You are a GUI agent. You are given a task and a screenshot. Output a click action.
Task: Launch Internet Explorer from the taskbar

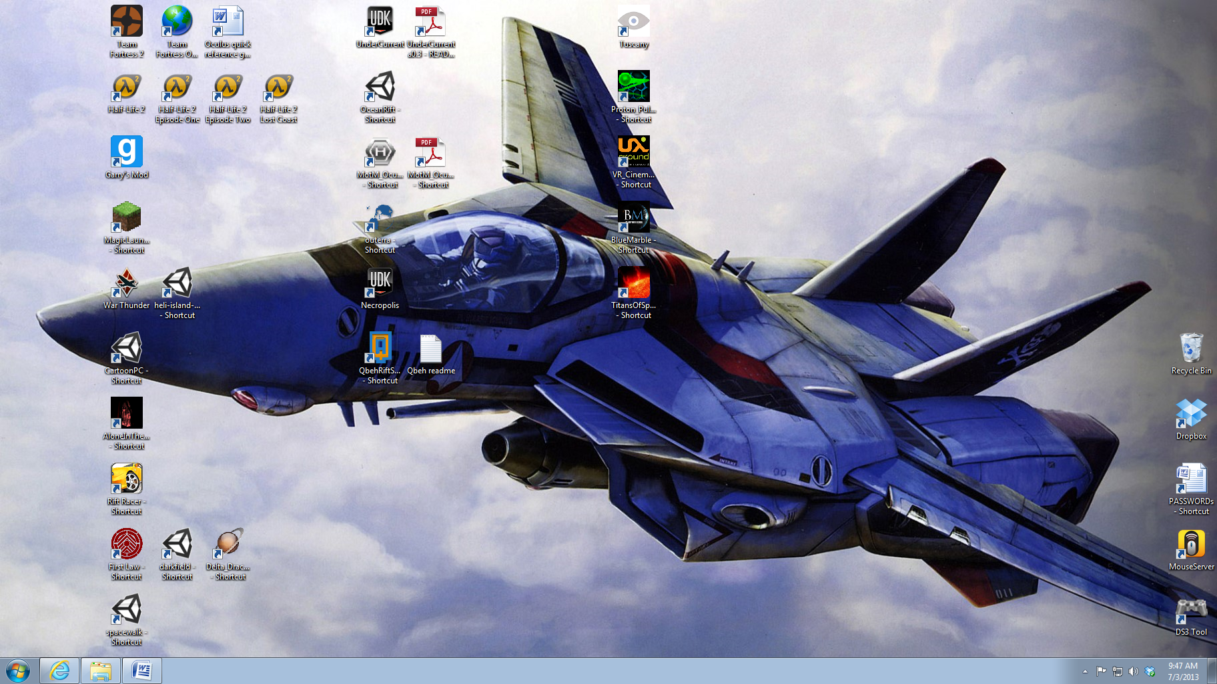(x=60, y=671)
